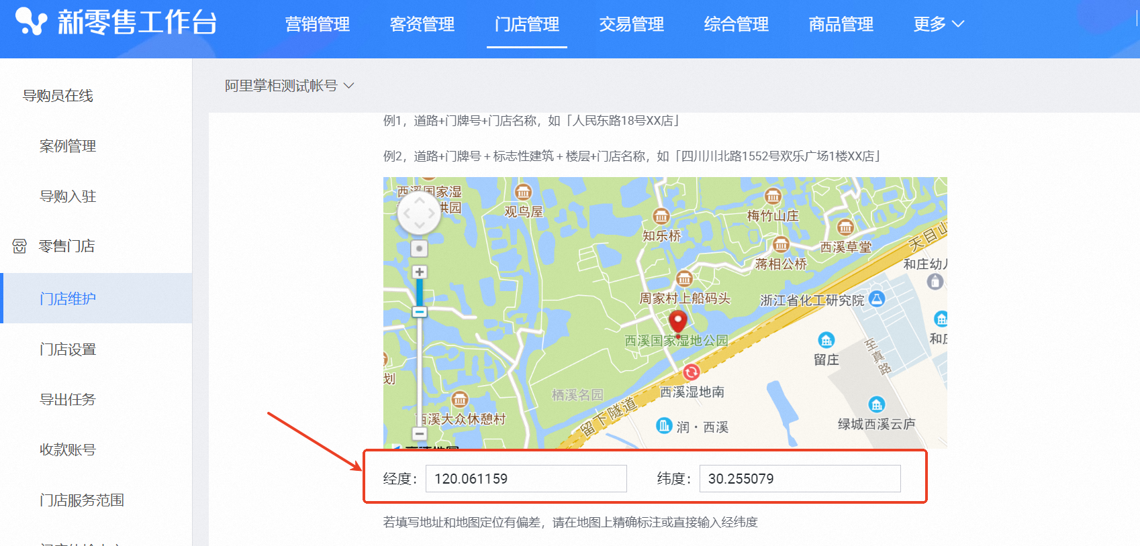1140x546 pixels.
Task: Click the 新零售工作台 logo icon
Action: tap(31, 21)
